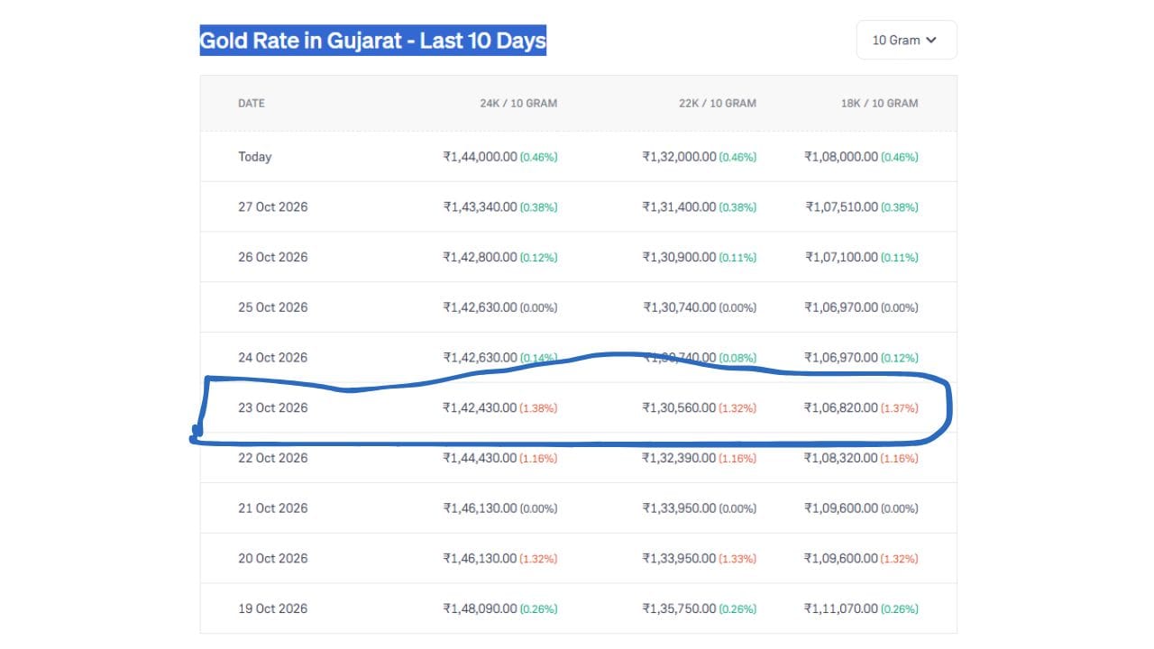The height and width of the screenshot is (649, 1154).
Task: Select the 26 Oct 2026 date cell
Action: (273, 257)
